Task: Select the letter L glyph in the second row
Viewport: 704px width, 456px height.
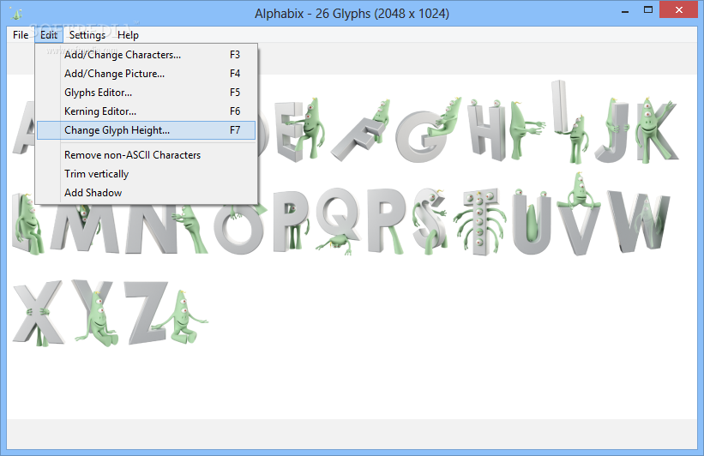Action: [x=27, y=224]
